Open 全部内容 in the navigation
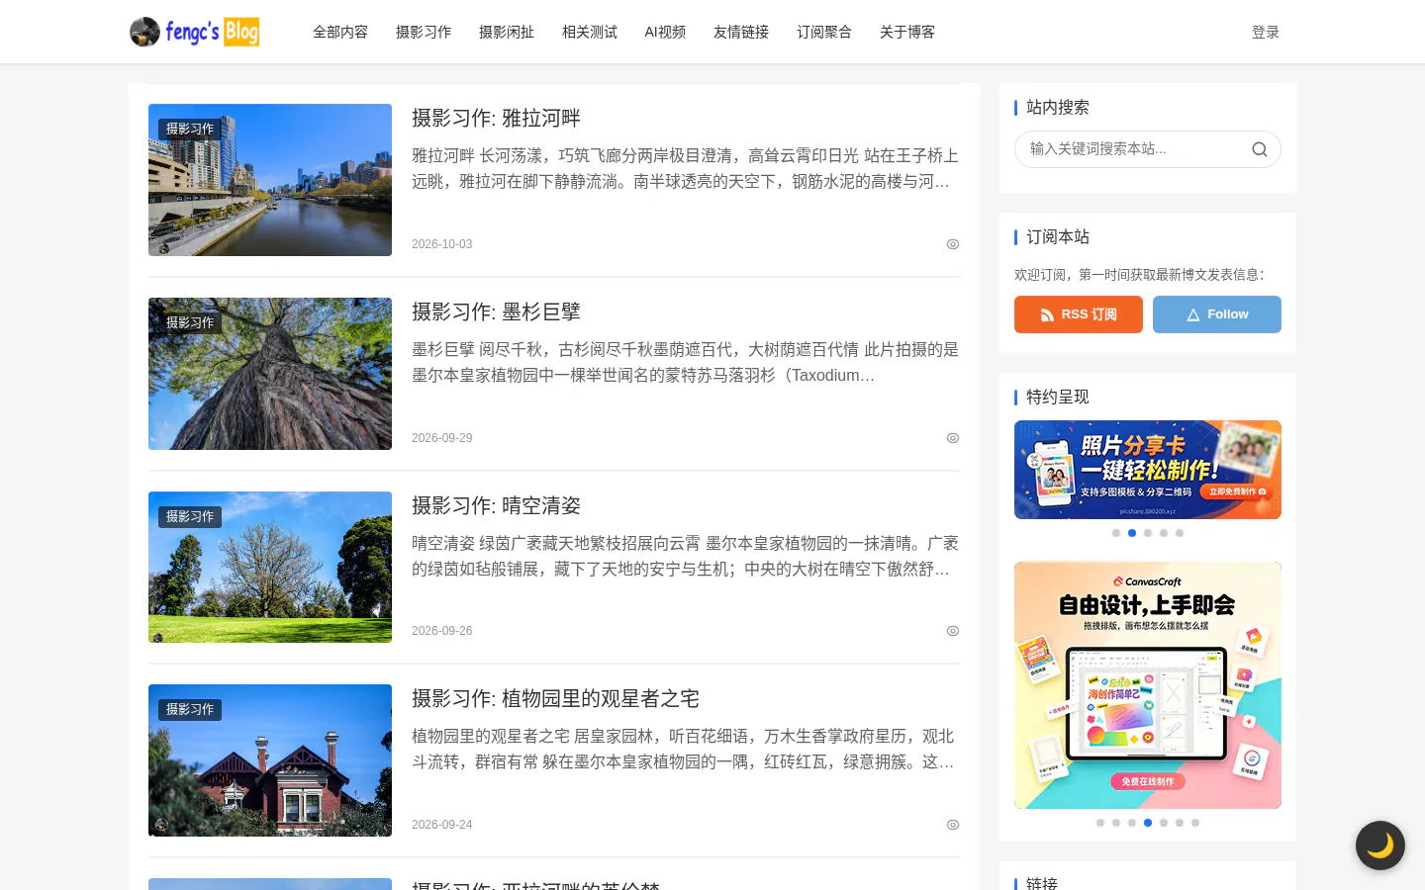 (x=340, y=33)
